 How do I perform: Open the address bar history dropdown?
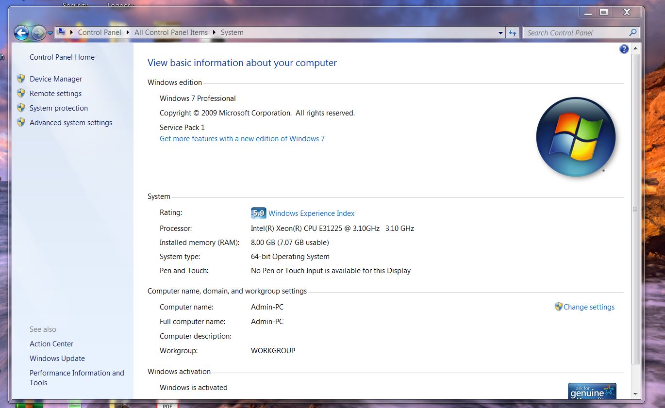501,33
